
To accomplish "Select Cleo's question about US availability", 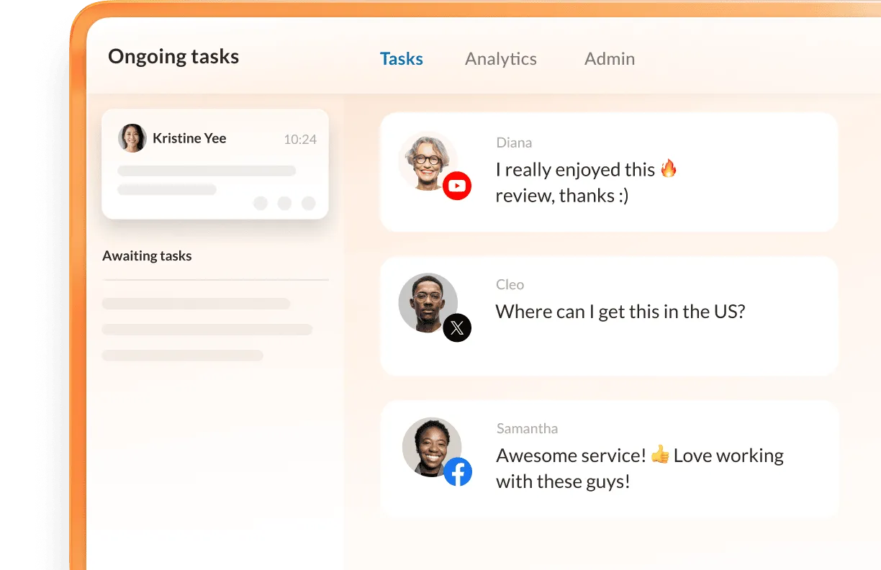I will [620, 311].
